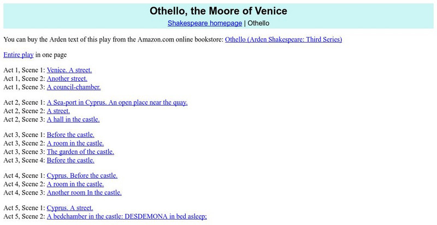Go to Act 3 Scene 2: A room in the castle

coord(75,143)
